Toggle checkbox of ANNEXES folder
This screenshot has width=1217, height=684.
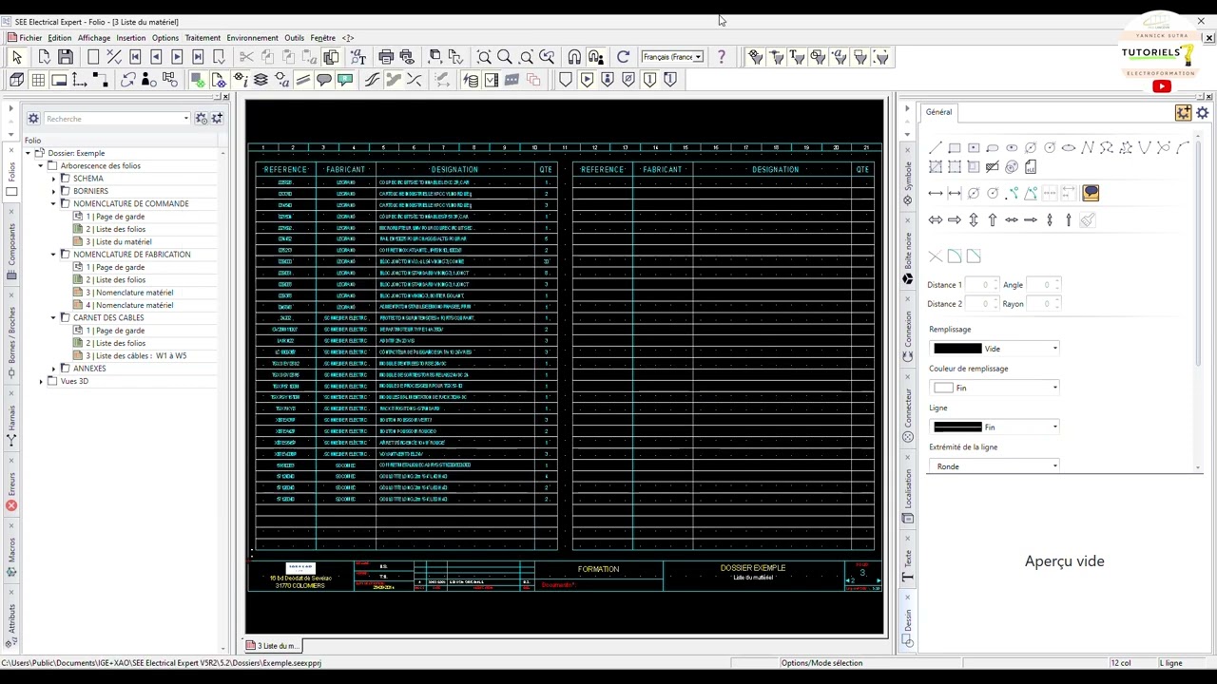(x=66, y=369)
